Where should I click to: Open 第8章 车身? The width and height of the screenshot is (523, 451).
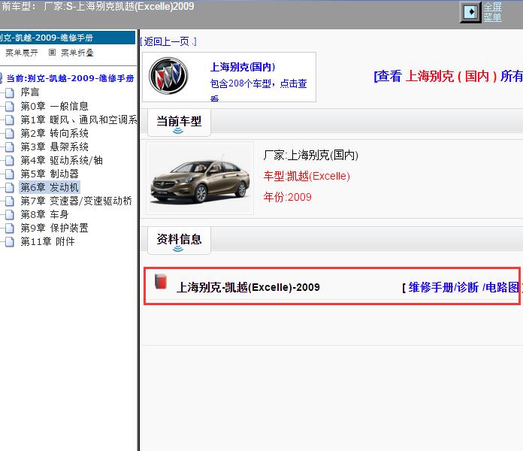click(44, 214)
